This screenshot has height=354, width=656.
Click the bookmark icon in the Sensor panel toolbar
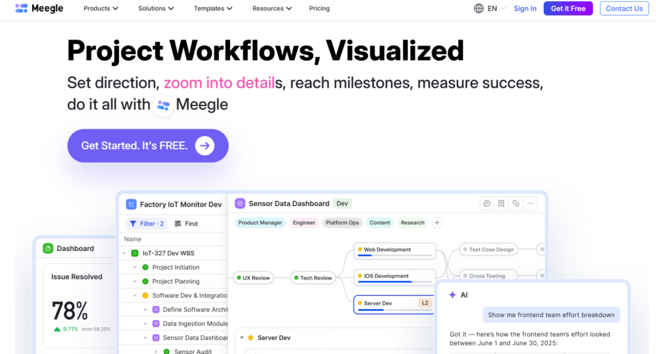click(x=501, y=204)
